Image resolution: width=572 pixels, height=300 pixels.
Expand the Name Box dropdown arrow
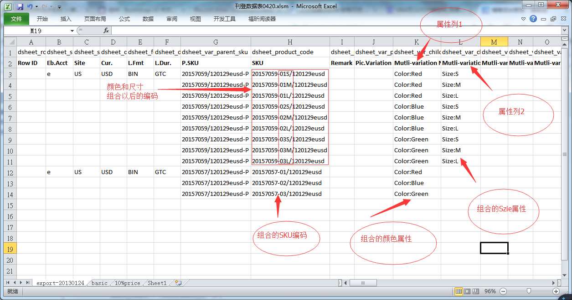tap(72, 30)
